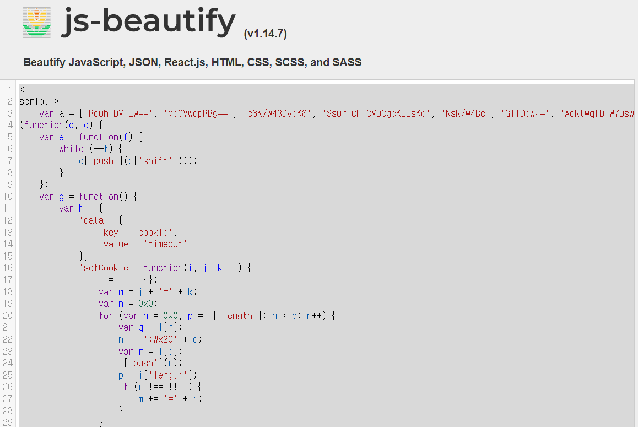Image resolution: width=638 pixels, height=427 pixels.
Task: Click the 'data' object key
Action: pos(93,220)
